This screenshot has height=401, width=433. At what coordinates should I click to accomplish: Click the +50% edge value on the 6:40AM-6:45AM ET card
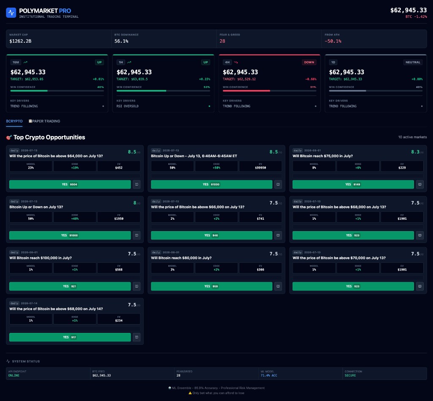216,168
